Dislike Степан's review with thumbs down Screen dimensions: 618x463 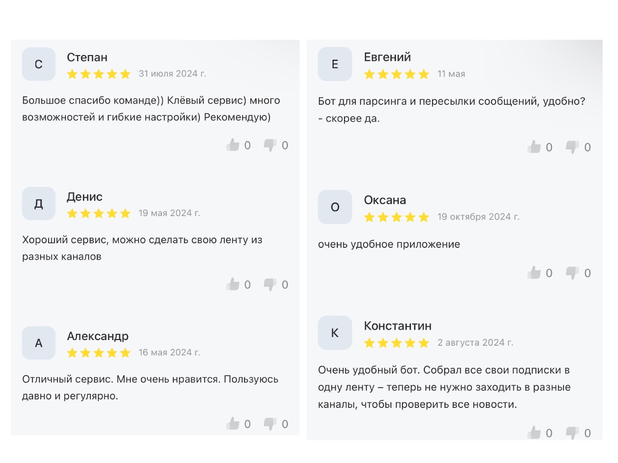(x=270, y=145)
